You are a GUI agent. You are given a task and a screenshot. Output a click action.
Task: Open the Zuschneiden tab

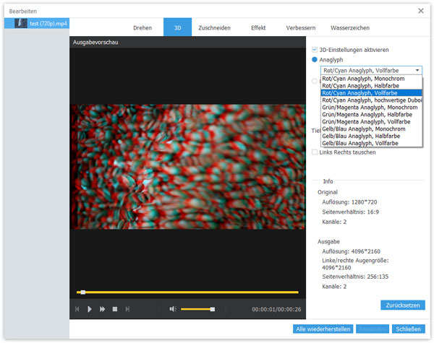(214, 27)
